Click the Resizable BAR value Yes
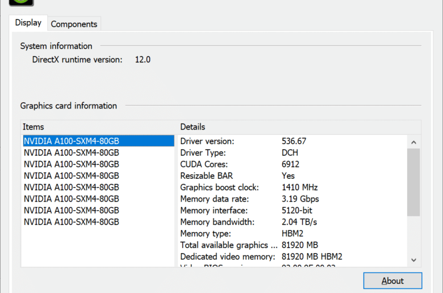443x293 pixels. point(288,176)
